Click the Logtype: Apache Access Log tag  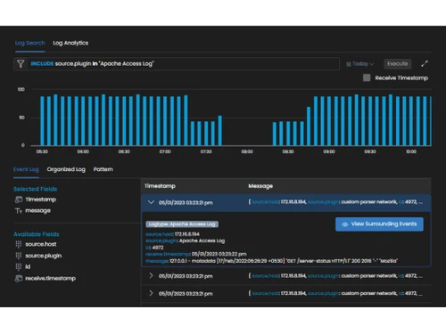(182, 224)
